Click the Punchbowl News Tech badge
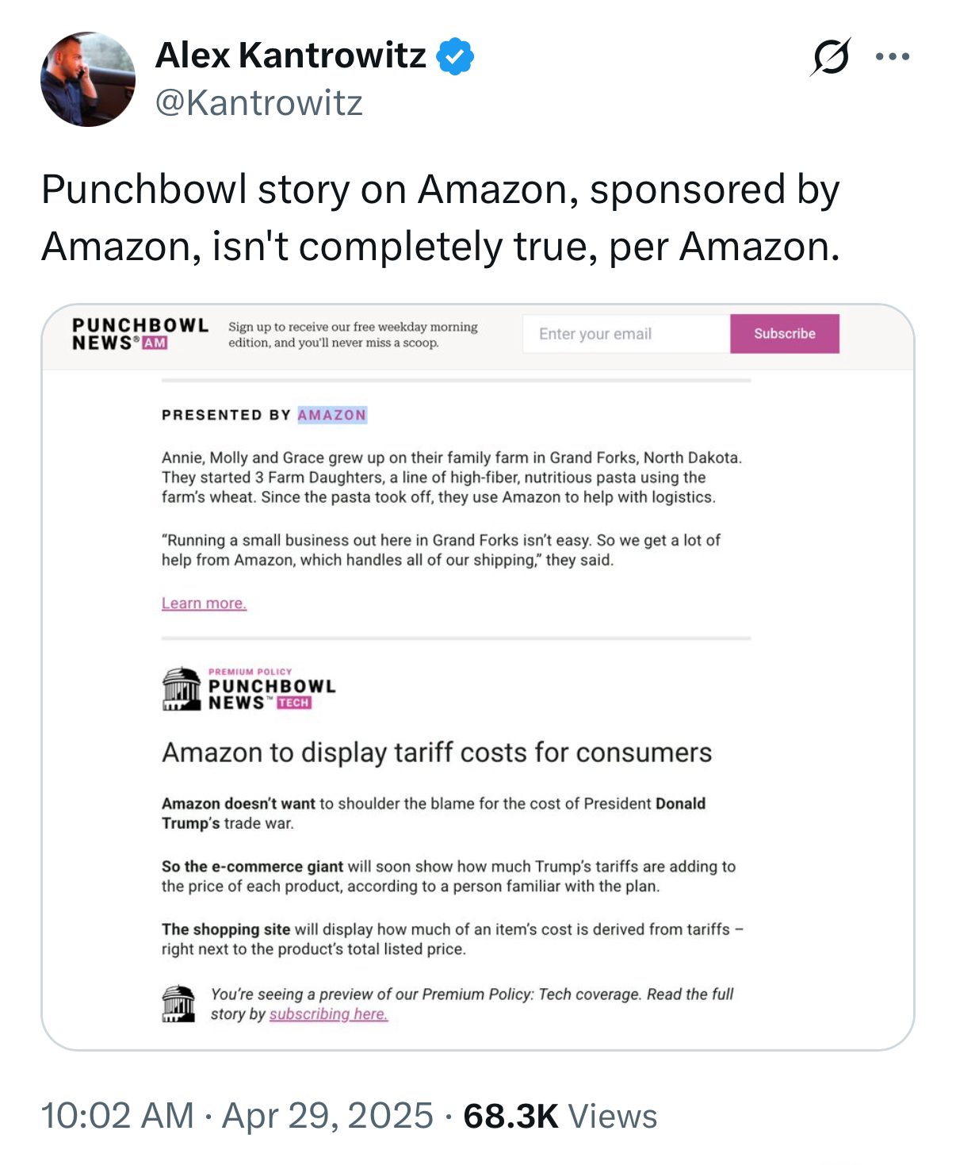 click(x=294, y=703)
